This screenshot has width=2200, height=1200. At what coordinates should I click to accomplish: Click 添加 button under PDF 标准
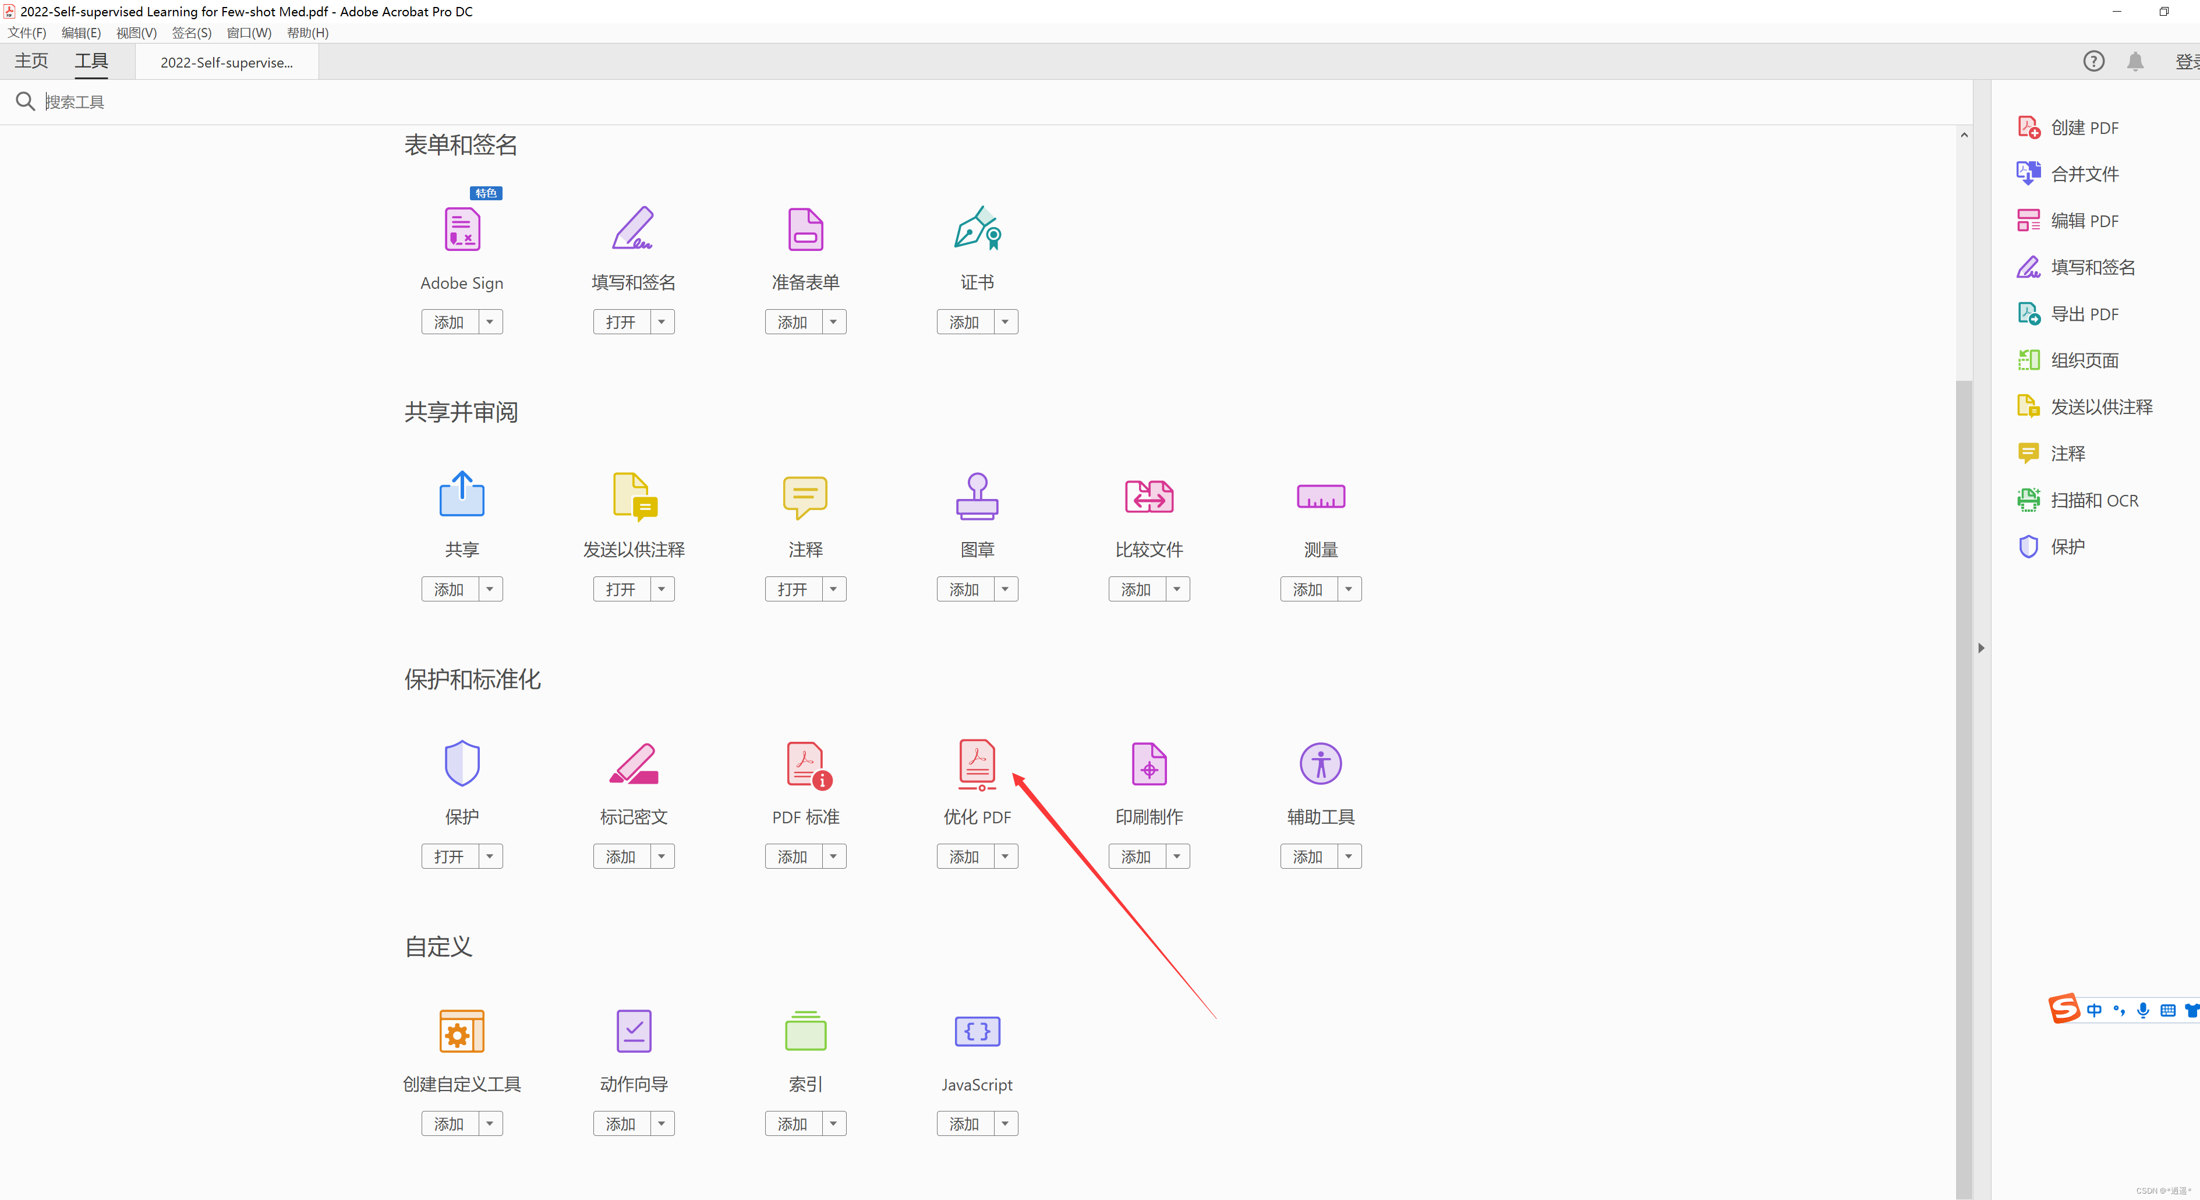[x=793, y=856]
